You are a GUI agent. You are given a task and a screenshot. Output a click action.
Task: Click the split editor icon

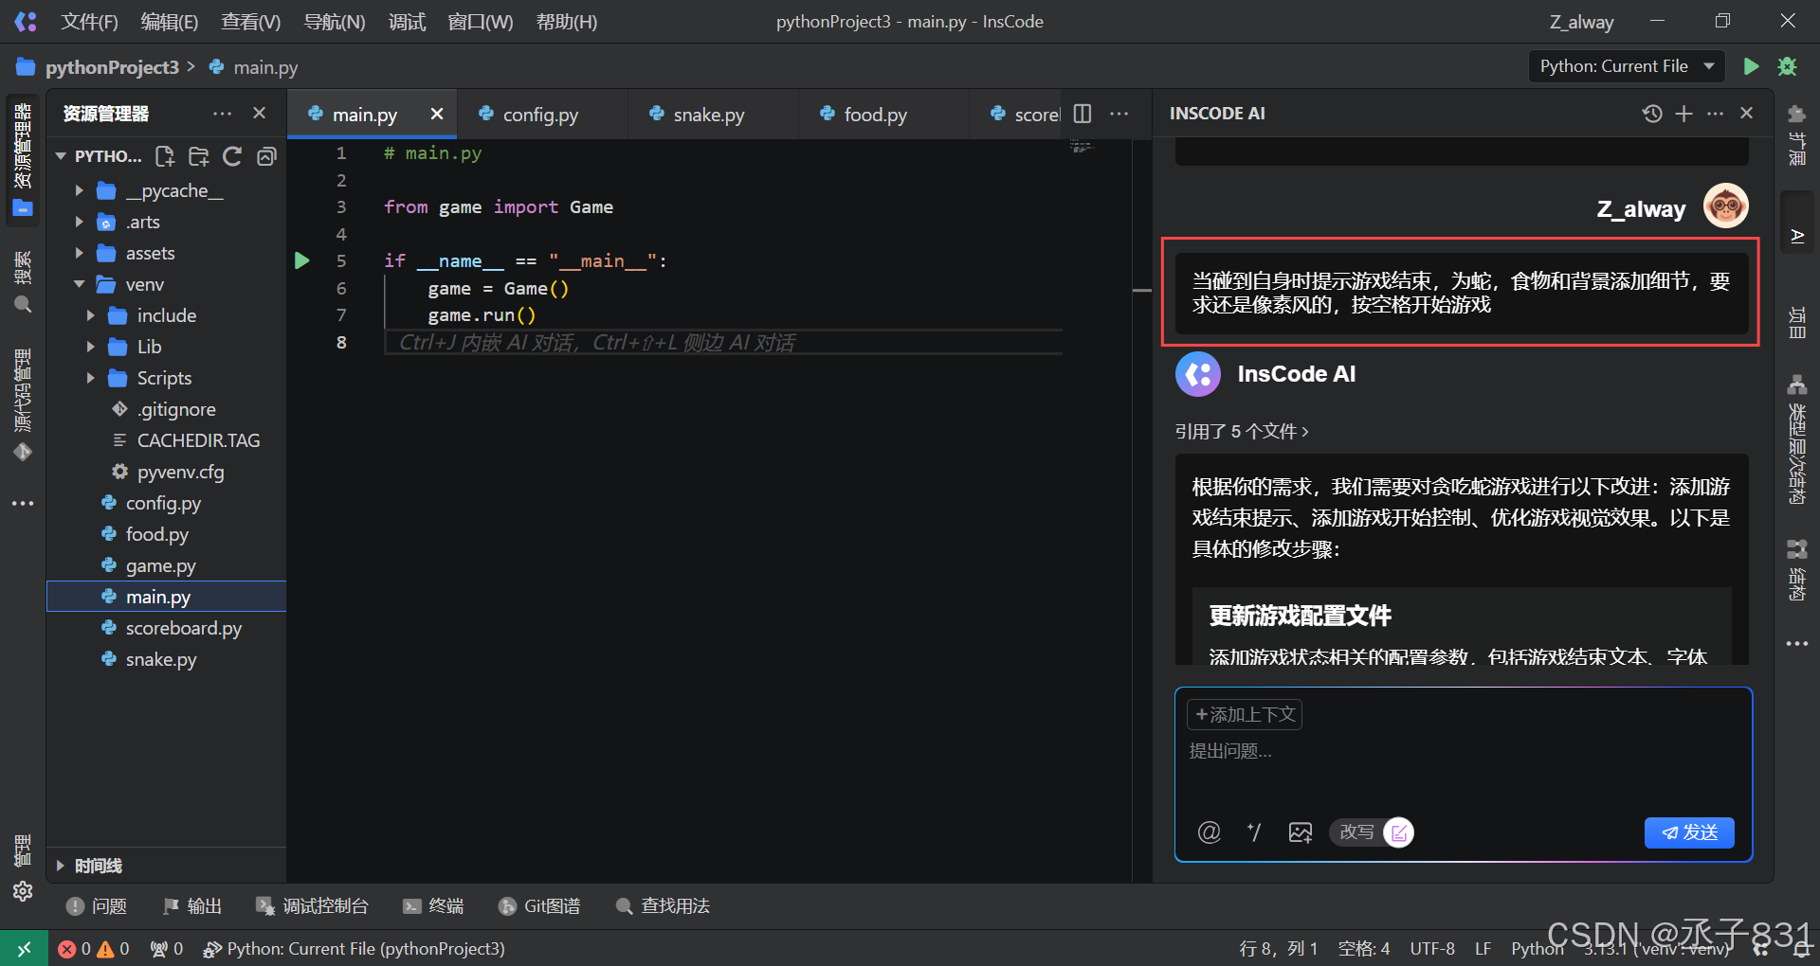pyautogui.click(x=1083, y=114)
